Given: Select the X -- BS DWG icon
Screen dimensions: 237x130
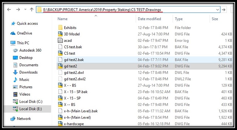Looking at the screenshot, I should pos(60,105).
